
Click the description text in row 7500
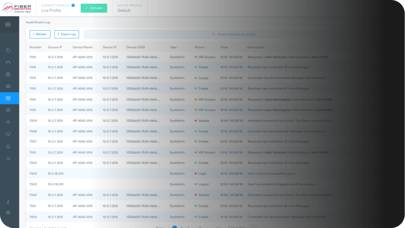tap(287, 217)
